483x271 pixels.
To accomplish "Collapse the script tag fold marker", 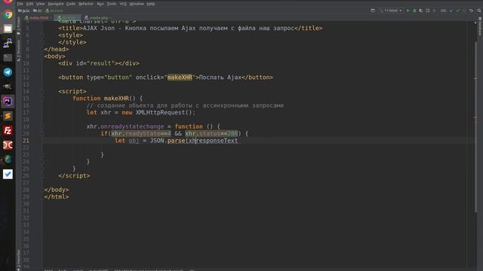I will click(42, 92).
